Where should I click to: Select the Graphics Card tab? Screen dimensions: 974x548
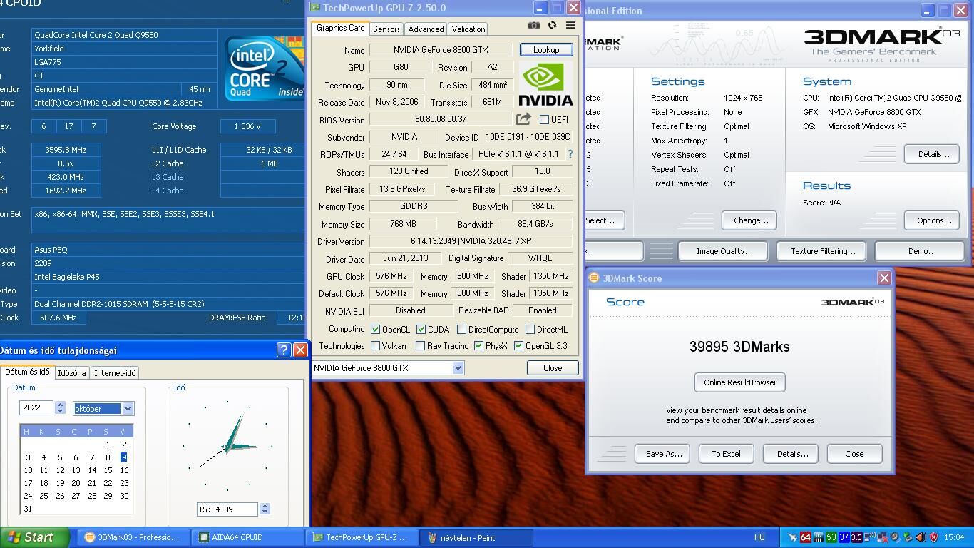[340, 28]
